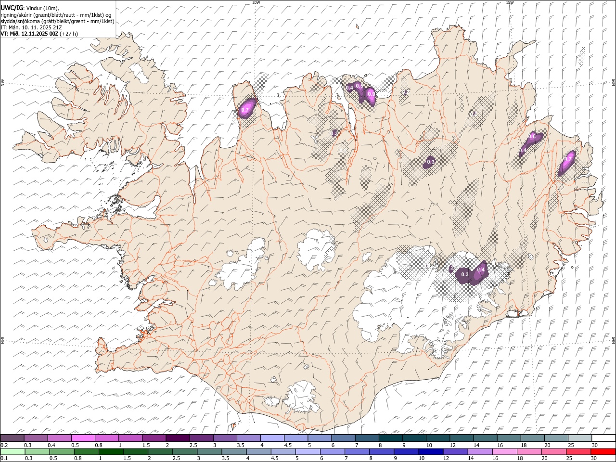This screenshot has width=616, height=462.
Task: Click the valid time 'VT: Mið. 12.11.2025 00Z (+27 h)'
Action: (39, 34)
